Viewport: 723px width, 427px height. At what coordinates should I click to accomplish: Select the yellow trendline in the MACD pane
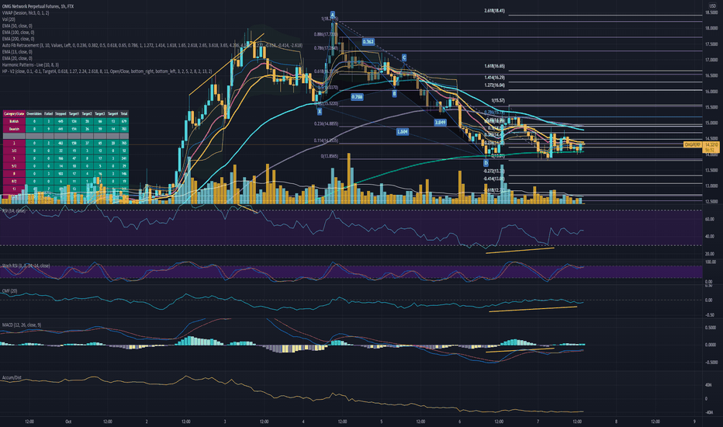point(520,350)
